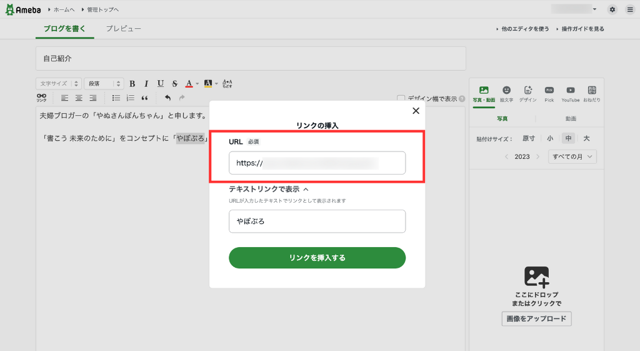Click the 画像をアップロード button
The image size is (640, 351).
pos(537,318)
